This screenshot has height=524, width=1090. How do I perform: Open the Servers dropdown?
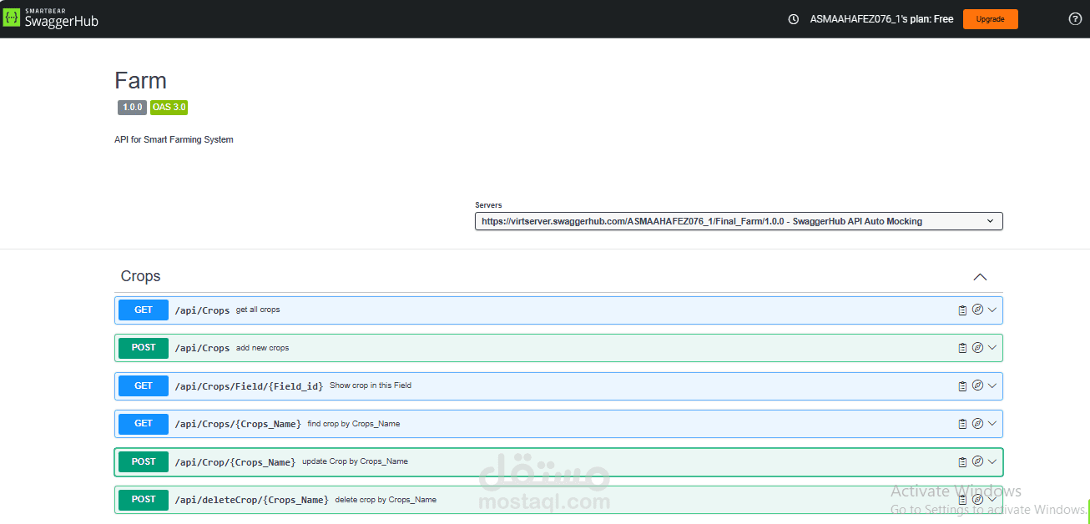point(739,221)
